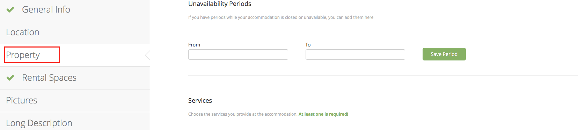Click the unavailability periods help text
Viewport: 578px width, 130px height.
click(x=281, y=17)
